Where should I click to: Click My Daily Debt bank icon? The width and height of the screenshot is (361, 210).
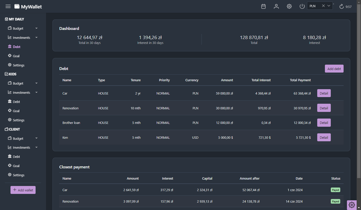(10, 47)
